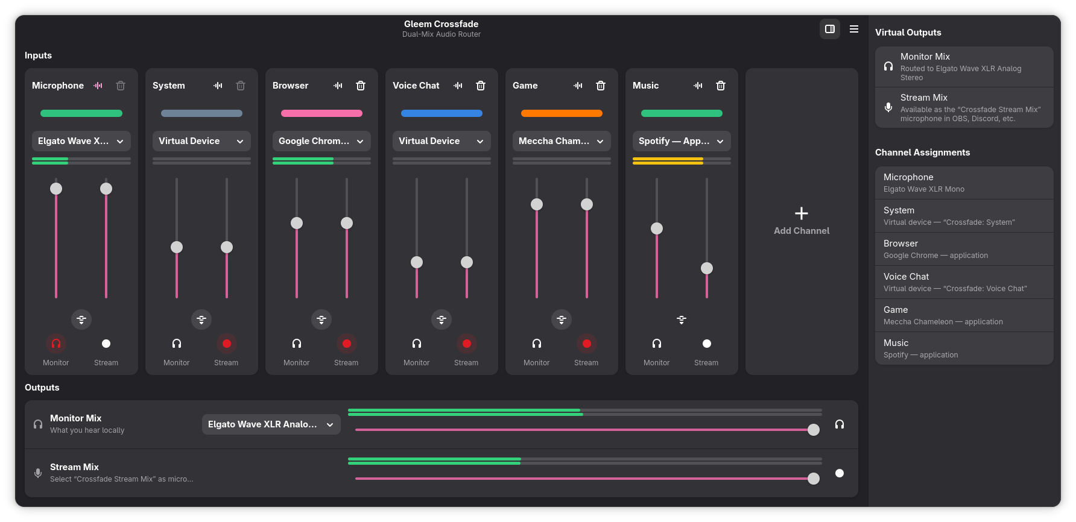The width and height of the screenshot is (1076, 522).
Task: Click the Game orange color bar
Action: tap(562, 113)
